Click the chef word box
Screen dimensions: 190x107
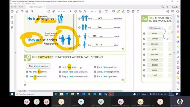click(155, 75)
